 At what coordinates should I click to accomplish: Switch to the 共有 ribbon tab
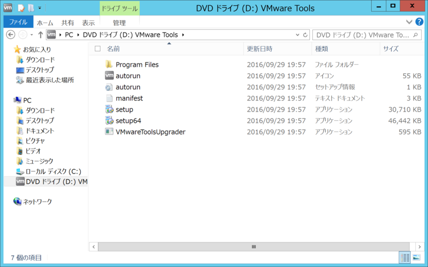(x=67, y=22)
